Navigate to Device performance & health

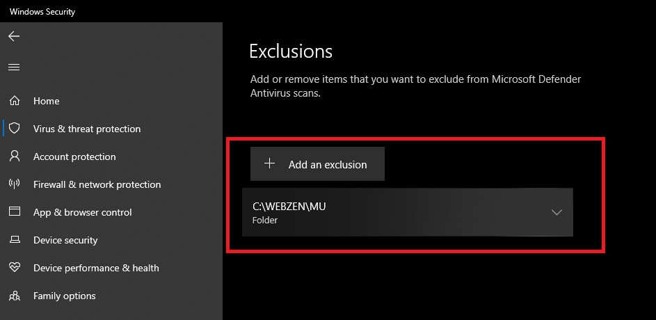96,268
